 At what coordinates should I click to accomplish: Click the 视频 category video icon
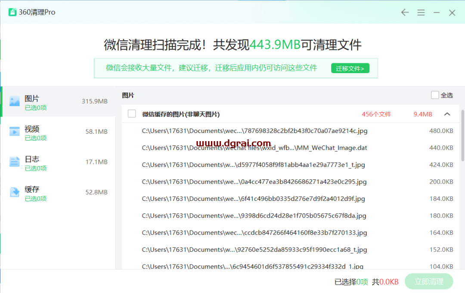(x=15, y=132)
